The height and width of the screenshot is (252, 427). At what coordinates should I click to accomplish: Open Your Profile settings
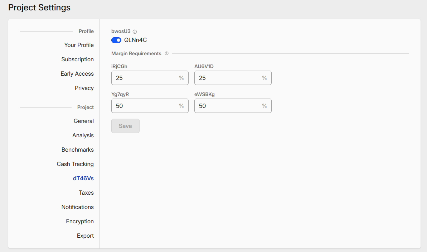(x=79, y=45)
